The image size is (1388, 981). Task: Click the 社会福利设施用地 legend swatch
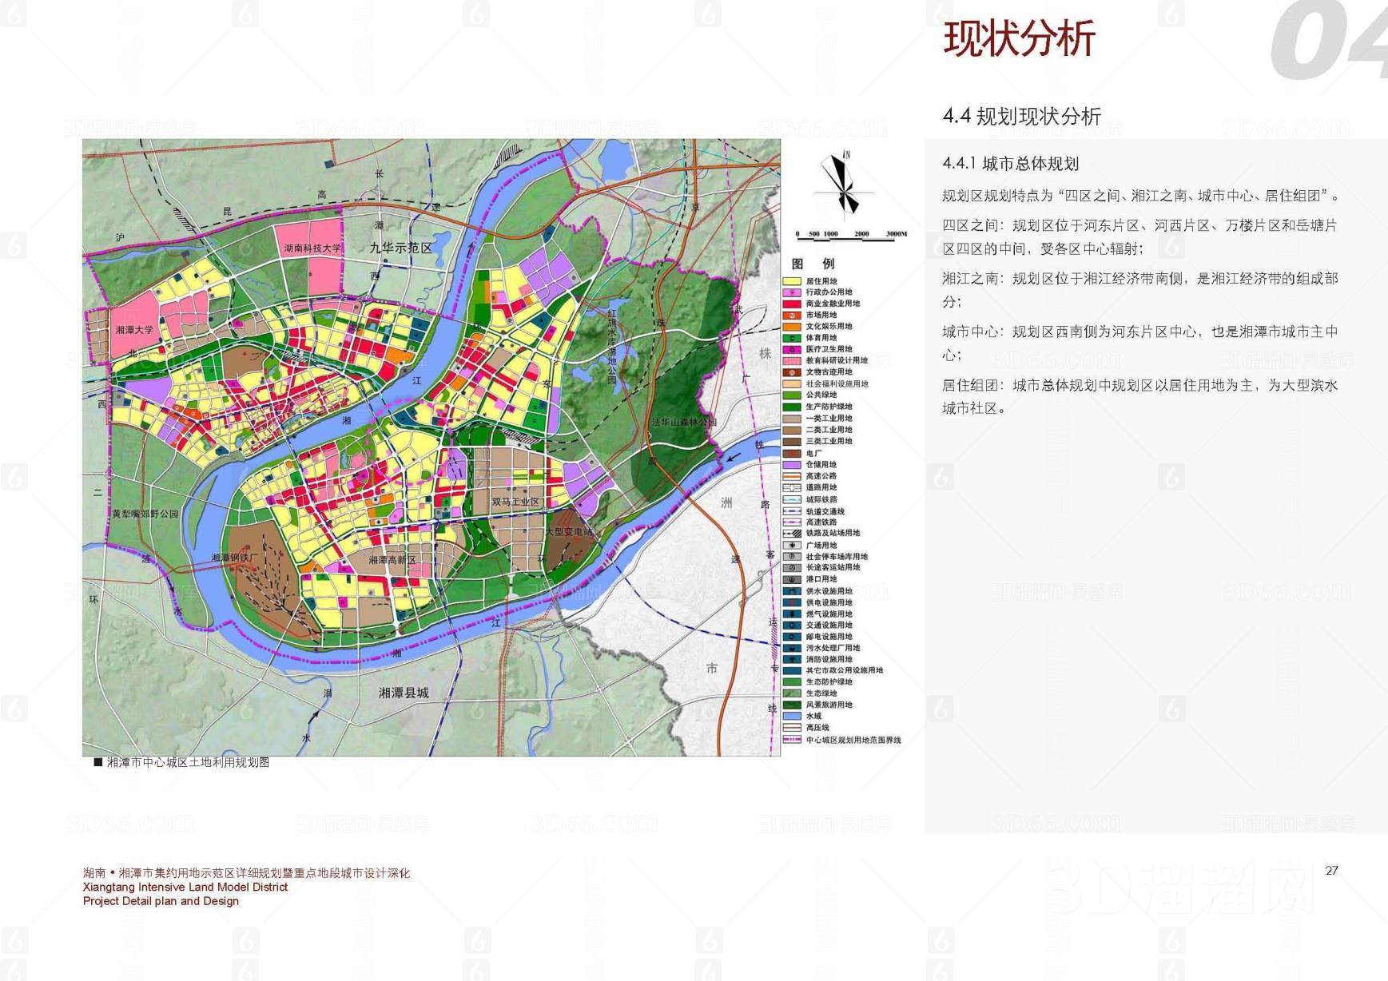791,383
